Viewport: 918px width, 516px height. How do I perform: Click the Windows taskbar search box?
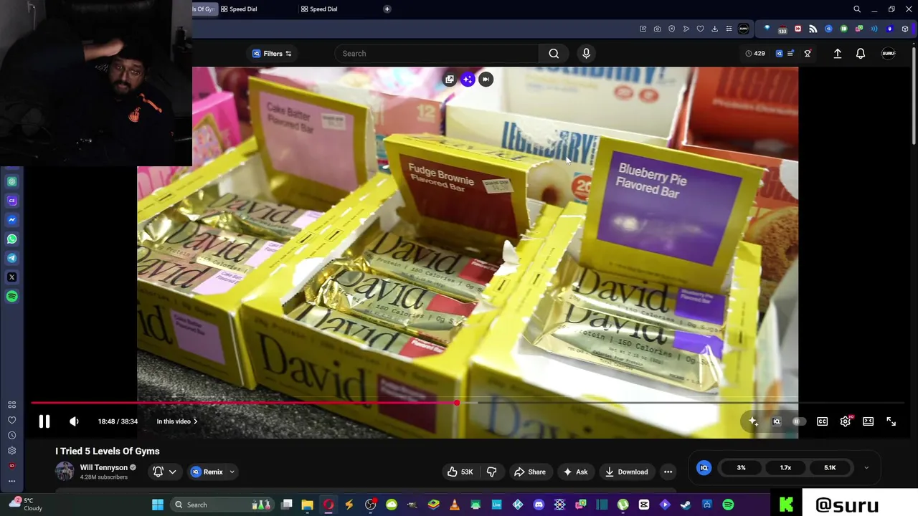[x=222, y=505]
